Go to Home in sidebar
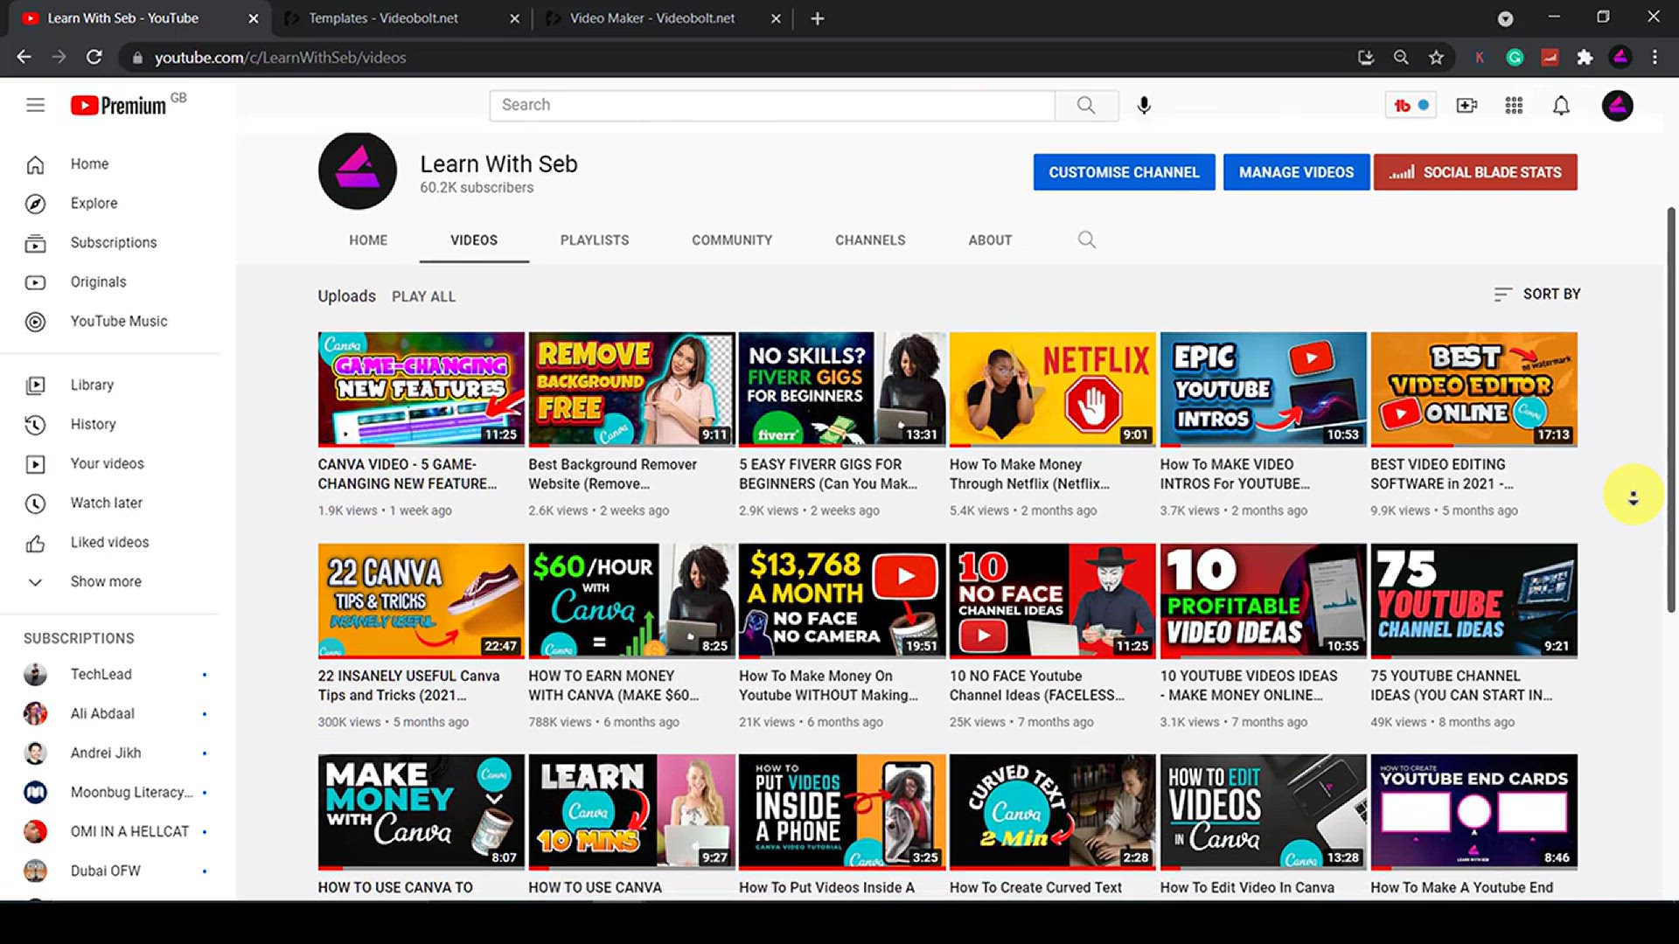This screenshot has height=944, width=1679. click(110, 163)
